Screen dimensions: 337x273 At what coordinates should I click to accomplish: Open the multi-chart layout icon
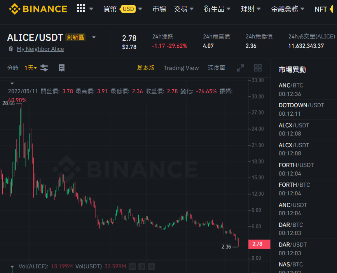click(x=258, y=68)
